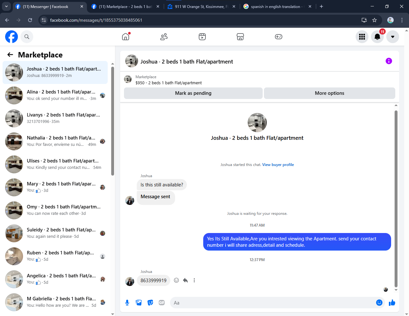Image resolution: width=409 pixels, height=316 pixels.
Task: Go to the Home feed icon
Action: coord(126,37)
